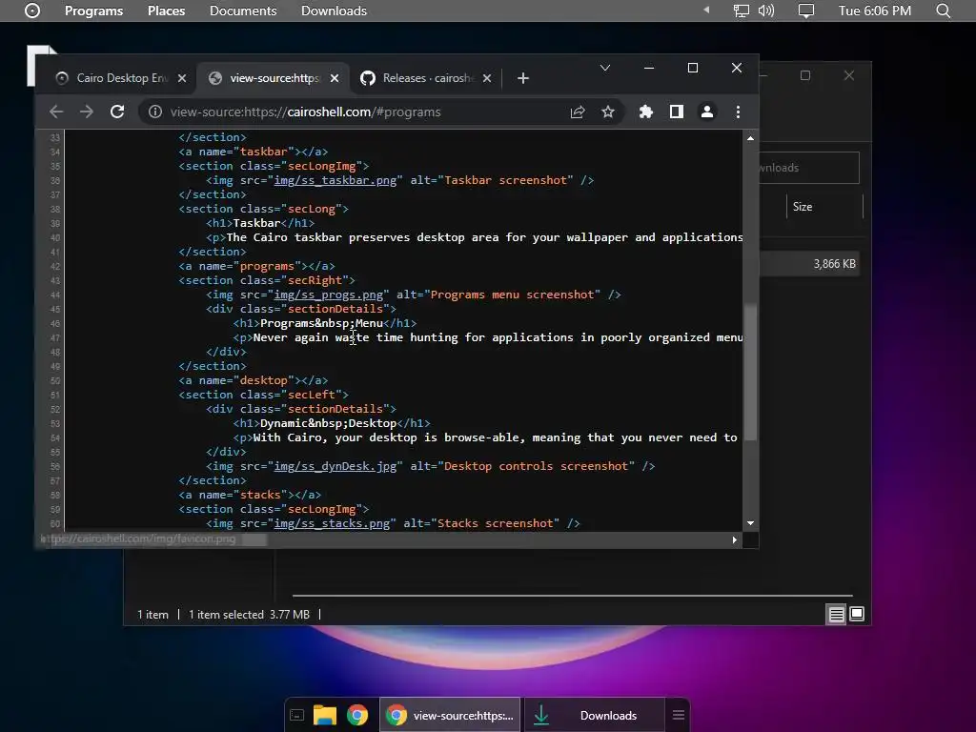The width and height of the screenshot is (976, 732).
Task: Open taskbar list hamburger icon
Action: pos(679,715)
